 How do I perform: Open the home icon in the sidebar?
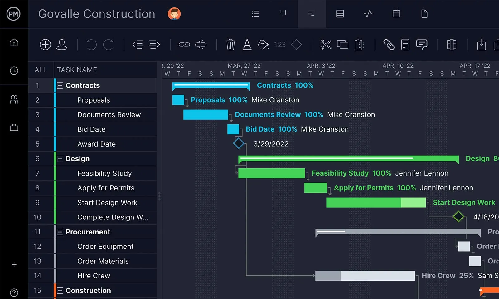coord(14,42)
